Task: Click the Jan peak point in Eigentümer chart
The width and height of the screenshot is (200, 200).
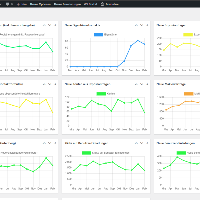Action: tap(138, 40)
